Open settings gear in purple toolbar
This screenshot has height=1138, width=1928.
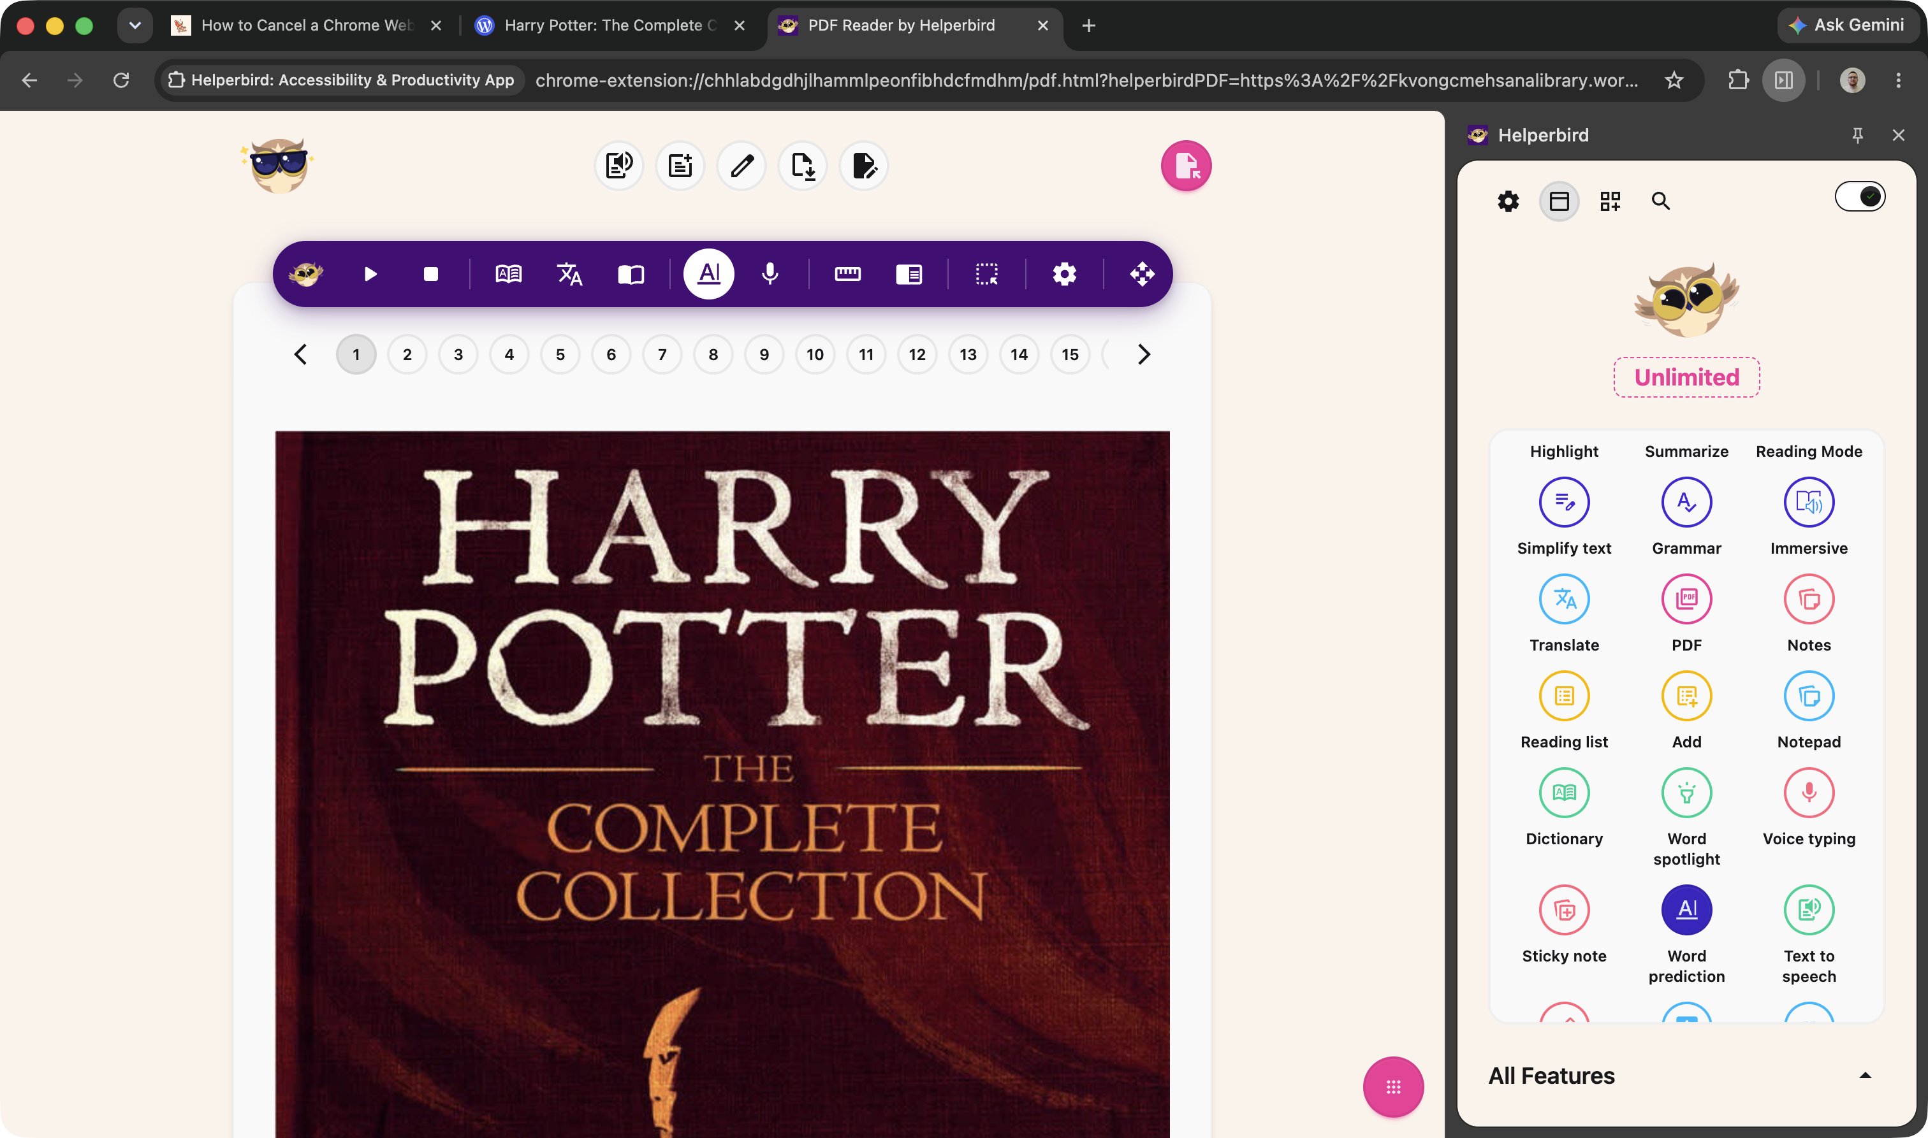1064,274
